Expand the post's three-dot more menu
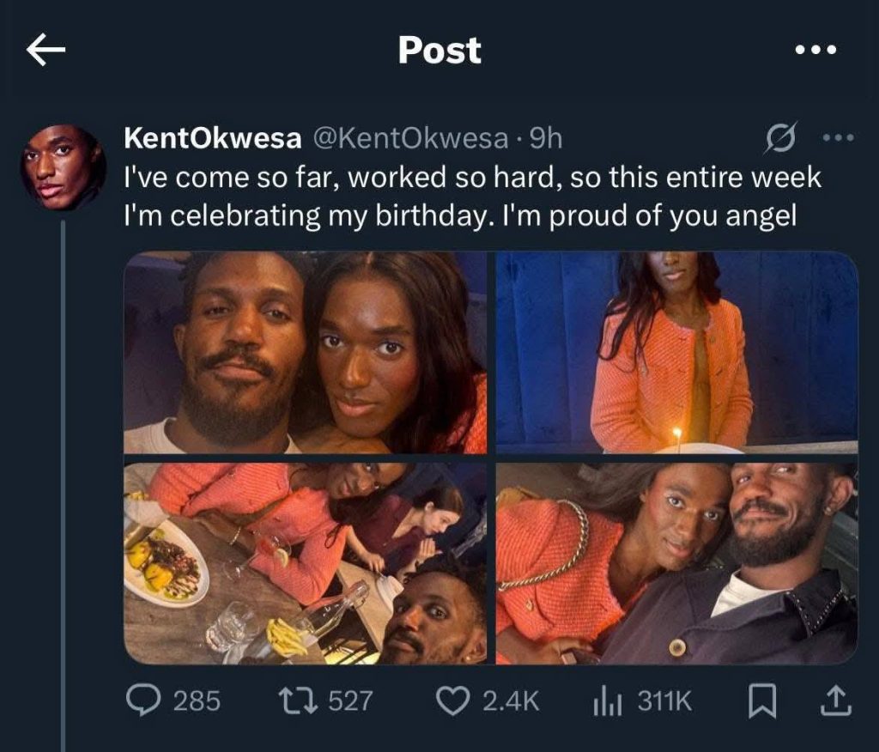879x752 pixels. pyautogui.click(x=839, y=137)
